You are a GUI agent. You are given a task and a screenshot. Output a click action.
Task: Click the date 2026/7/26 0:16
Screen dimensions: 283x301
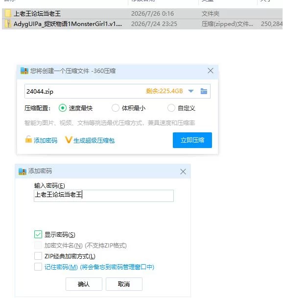pyautogui.click(x=153, y=14)
